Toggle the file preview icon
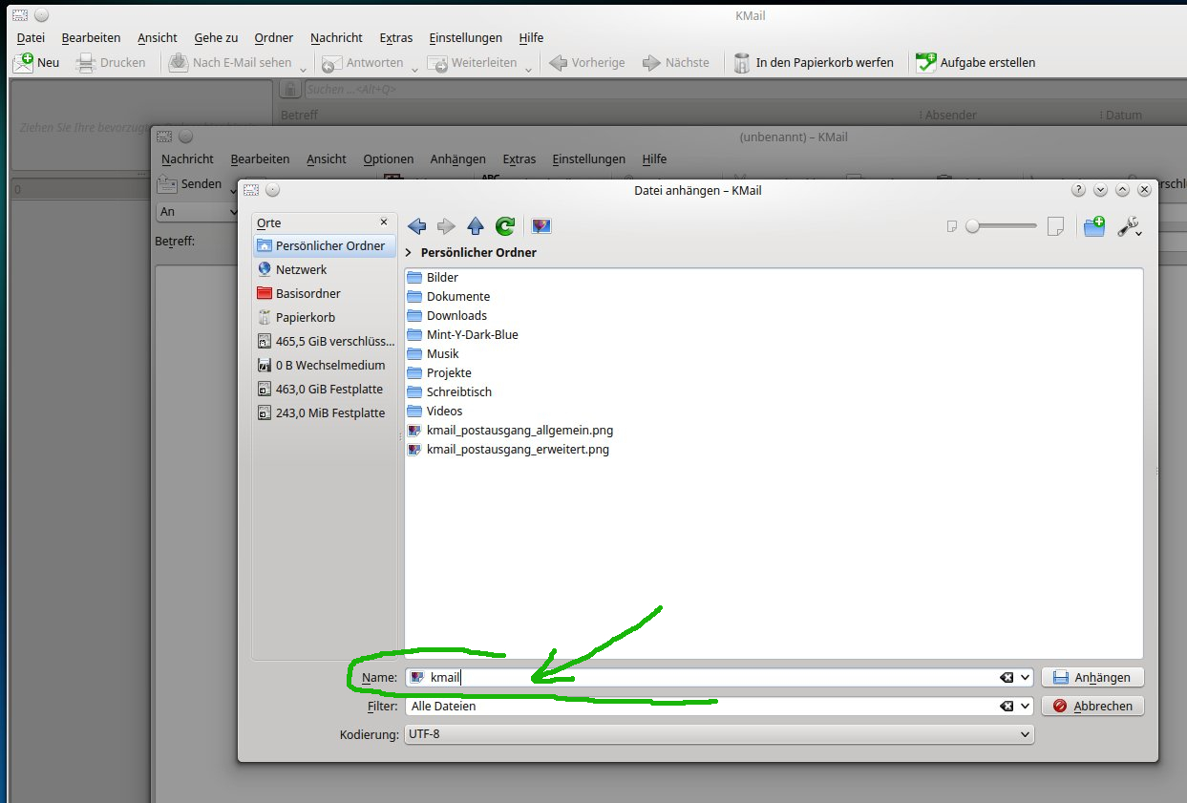The width and height of the screenshot is (1187, 803). 541,226
